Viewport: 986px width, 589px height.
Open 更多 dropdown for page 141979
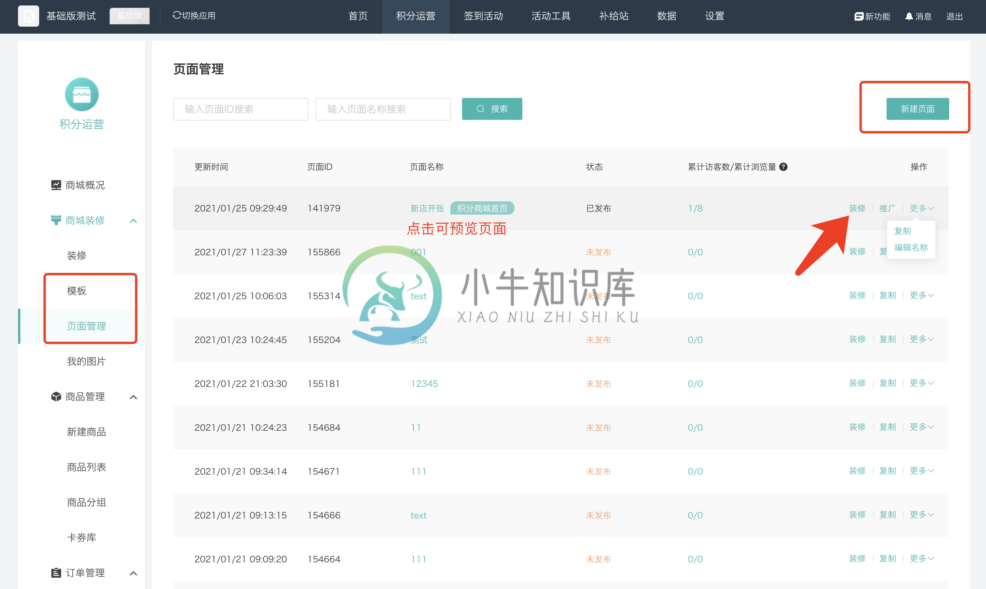pyautogui.click(x=921, y=208)
